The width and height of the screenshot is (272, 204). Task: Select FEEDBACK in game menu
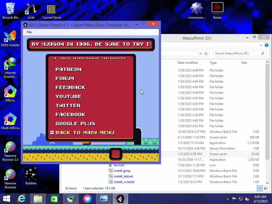70,87
